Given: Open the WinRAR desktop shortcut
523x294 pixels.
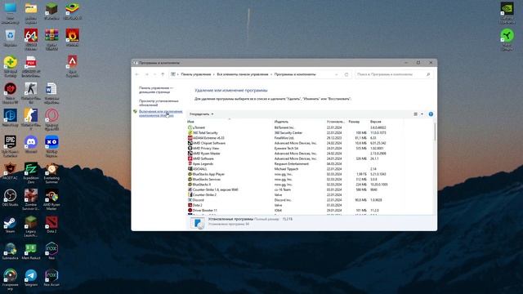Looking at the screenshot, I should coord(51,39).
